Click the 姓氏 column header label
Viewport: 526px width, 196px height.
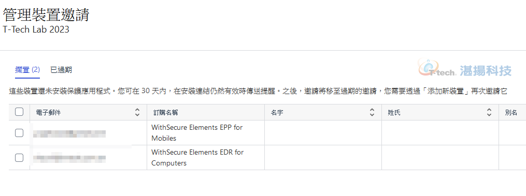[394, 113]
